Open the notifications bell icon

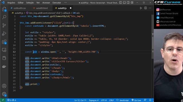point(150,100)
